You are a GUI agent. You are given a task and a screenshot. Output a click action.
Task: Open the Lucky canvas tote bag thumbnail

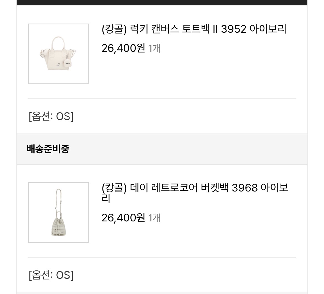click(58, 54)
